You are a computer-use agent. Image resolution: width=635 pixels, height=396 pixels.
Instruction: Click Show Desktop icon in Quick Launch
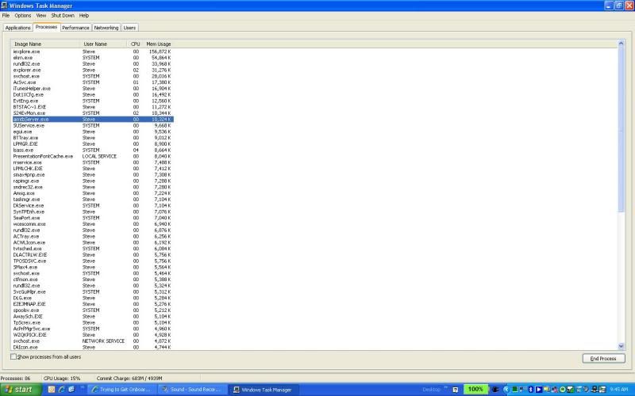pos(71,390)
